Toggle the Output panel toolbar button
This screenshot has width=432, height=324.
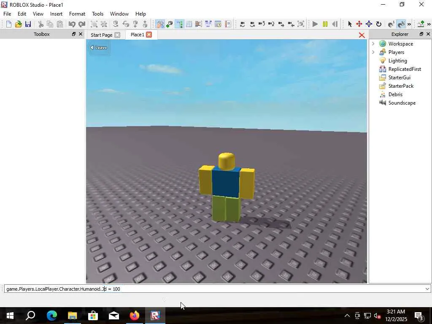(198, 24)
